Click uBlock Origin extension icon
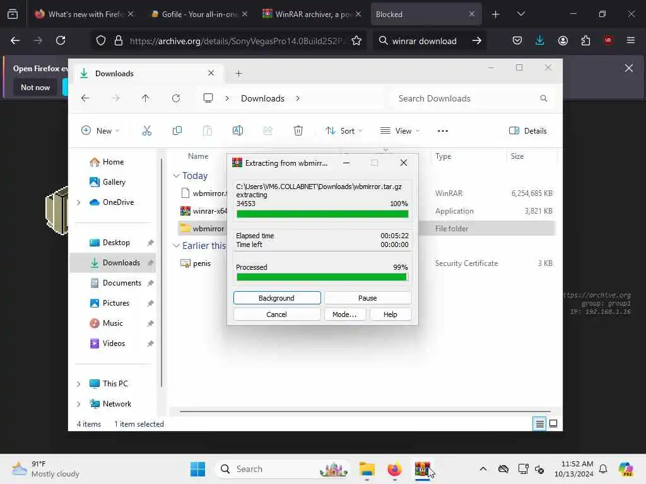646x484 pixels. [608, 40]
